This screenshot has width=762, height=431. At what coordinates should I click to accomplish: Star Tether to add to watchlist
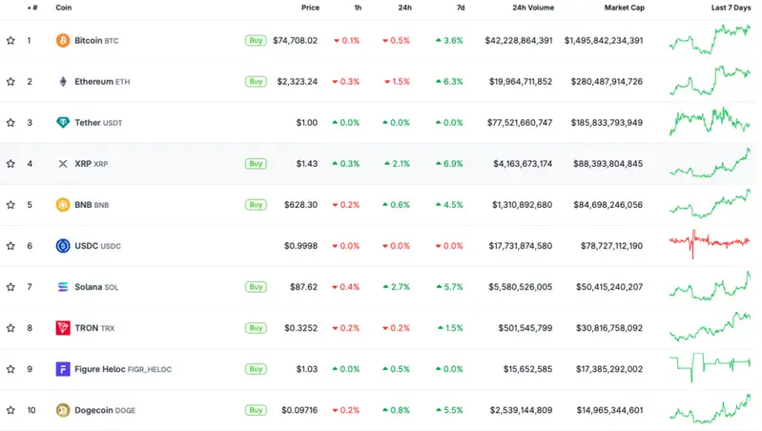tap(10, 122)
